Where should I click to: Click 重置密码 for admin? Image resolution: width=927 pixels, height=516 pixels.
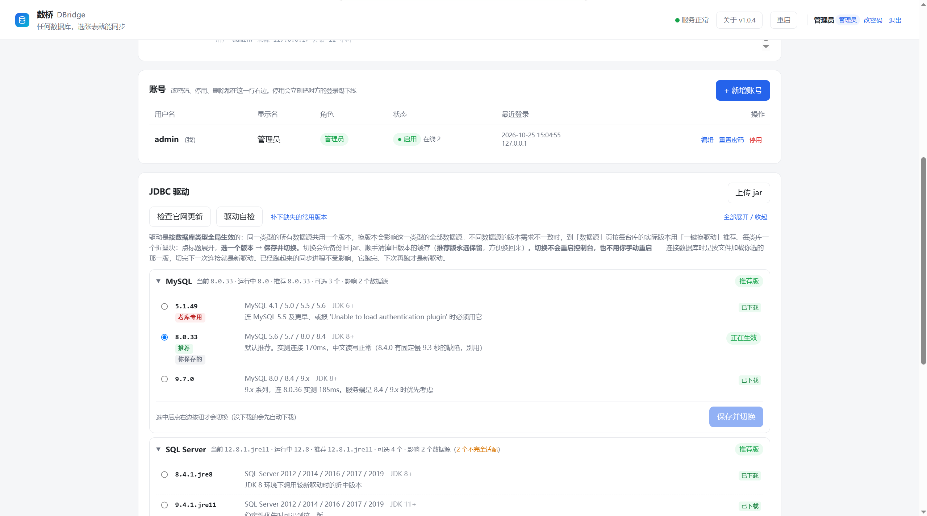(731, 140)
